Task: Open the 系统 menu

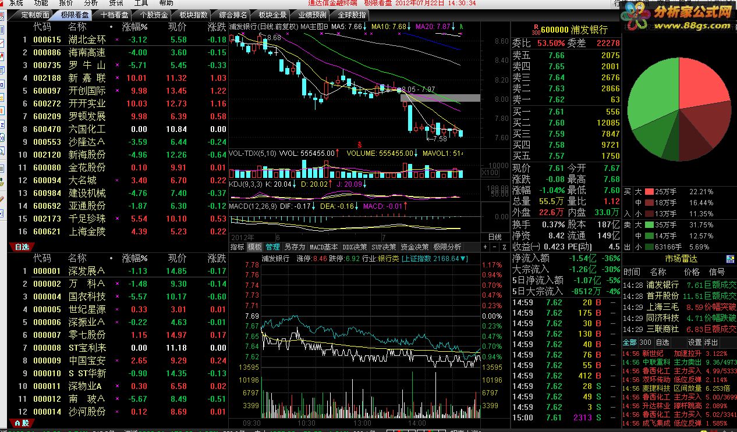Action: [16, 3]
